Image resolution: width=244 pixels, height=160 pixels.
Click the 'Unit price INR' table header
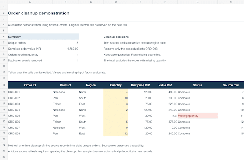pyautogui.click(x=140, y=85)
